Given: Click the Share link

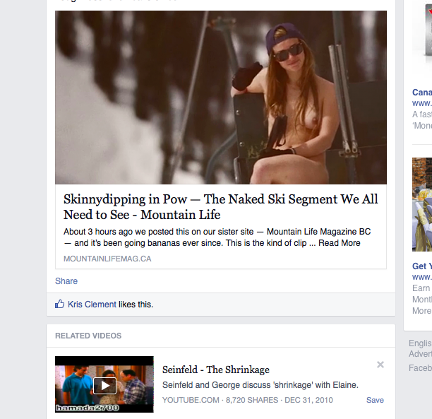Looking at the screenshot, I should coord(66,281).
